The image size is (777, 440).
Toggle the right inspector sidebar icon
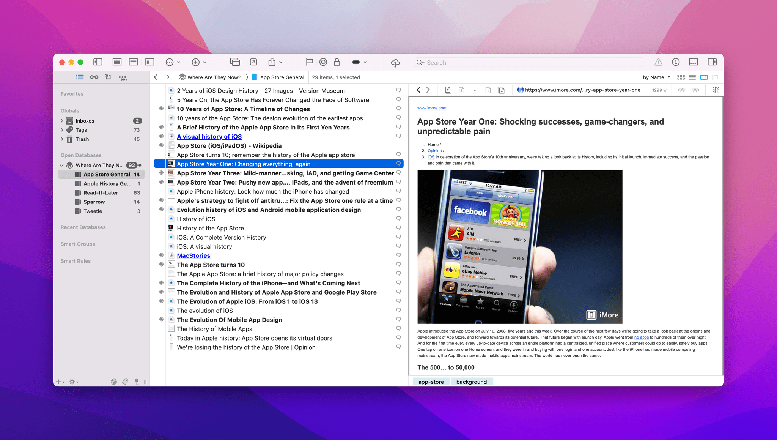712,62
